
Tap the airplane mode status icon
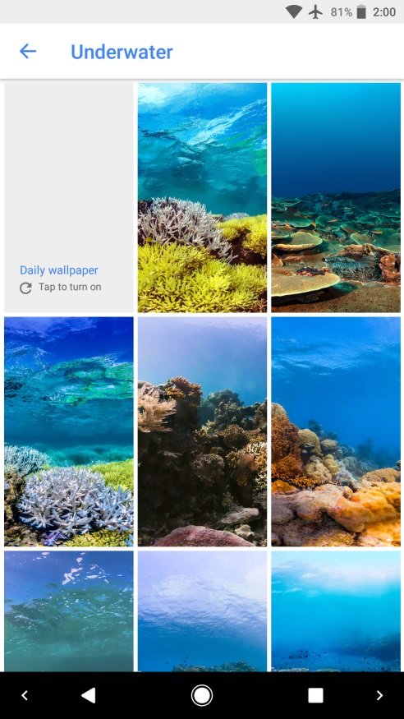coord(315,12)
